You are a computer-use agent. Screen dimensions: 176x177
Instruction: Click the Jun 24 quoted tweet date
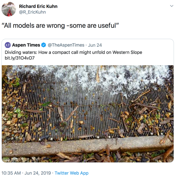(x=95, y=45)
